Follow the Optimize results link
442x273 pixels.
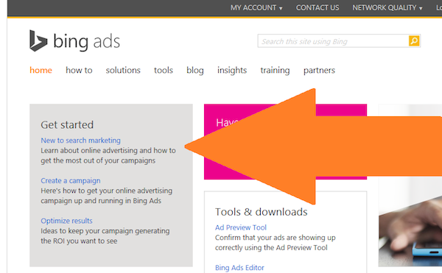click(x=66, y=221)
